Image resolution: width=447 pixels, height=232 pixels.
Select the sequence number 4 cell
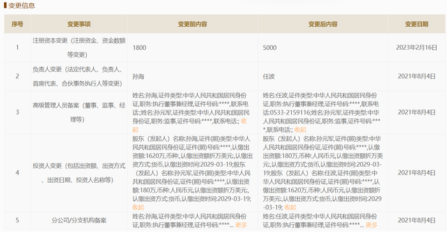[17, 173]
